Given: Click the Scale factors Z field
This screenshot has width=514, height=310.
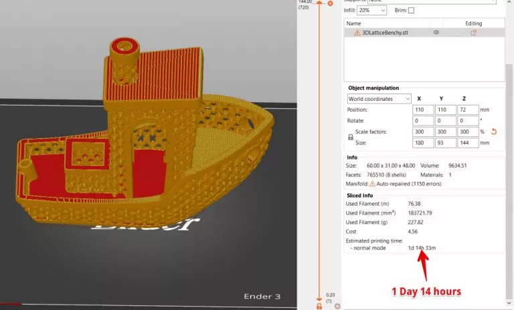Looking at the screenshot, I should pyautogui.click(x=468, y=132).
